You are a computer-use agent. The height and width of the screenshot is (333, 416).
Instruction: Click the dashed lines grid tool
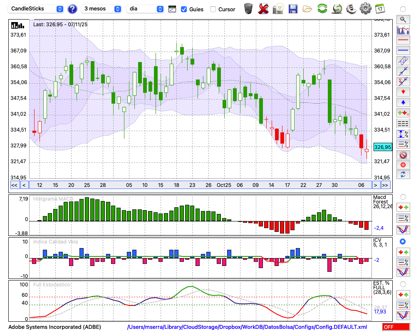403,123
